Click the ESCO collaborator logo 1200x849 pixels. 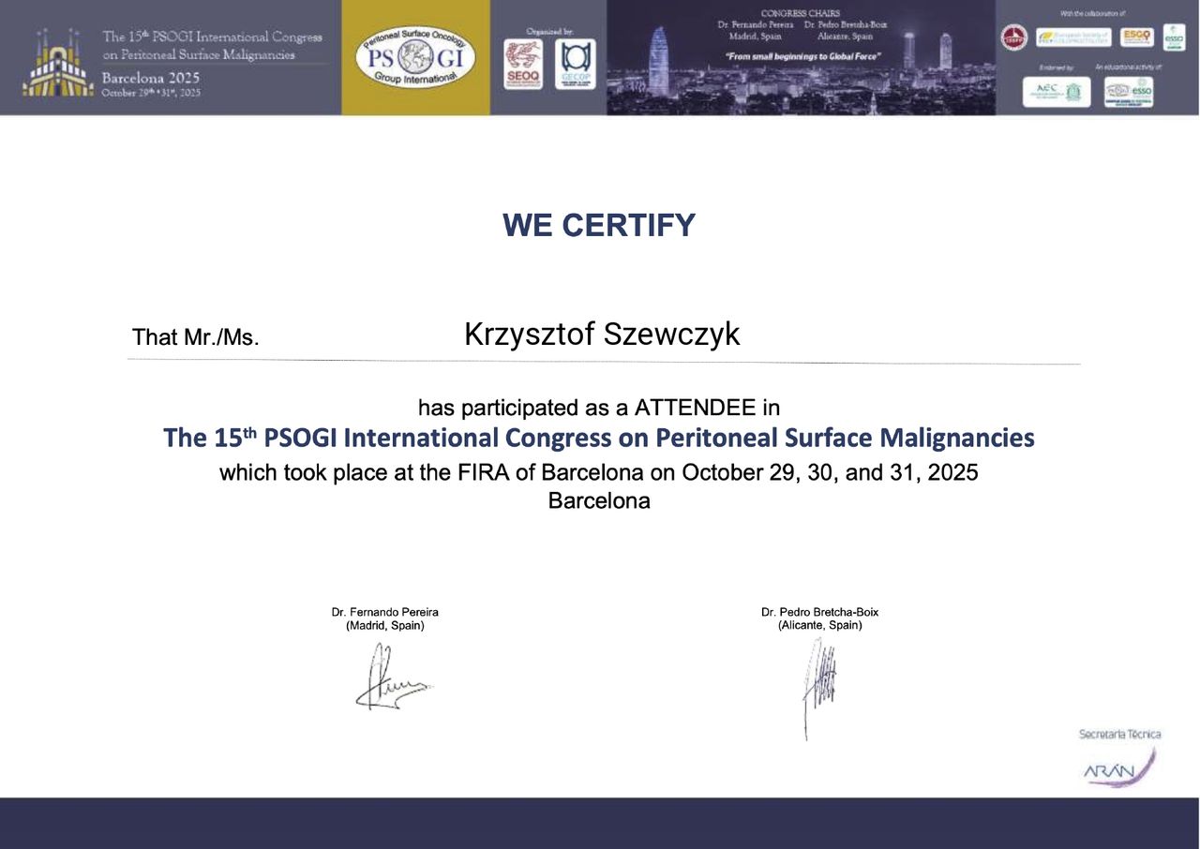point(1136,37)
